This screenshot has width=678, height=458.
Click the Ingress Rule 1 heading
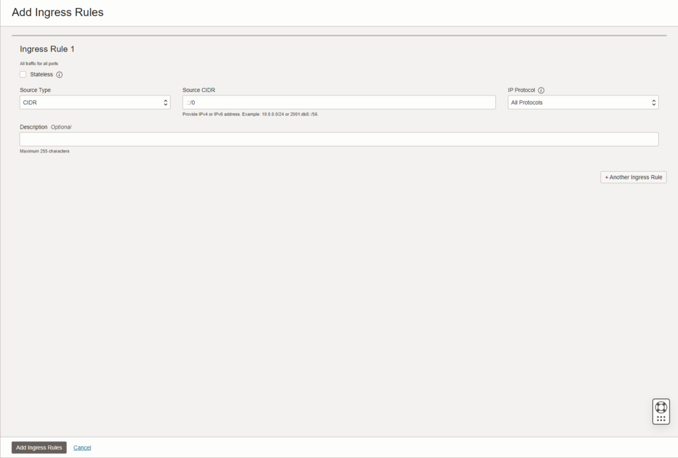[x=47, y=49]
